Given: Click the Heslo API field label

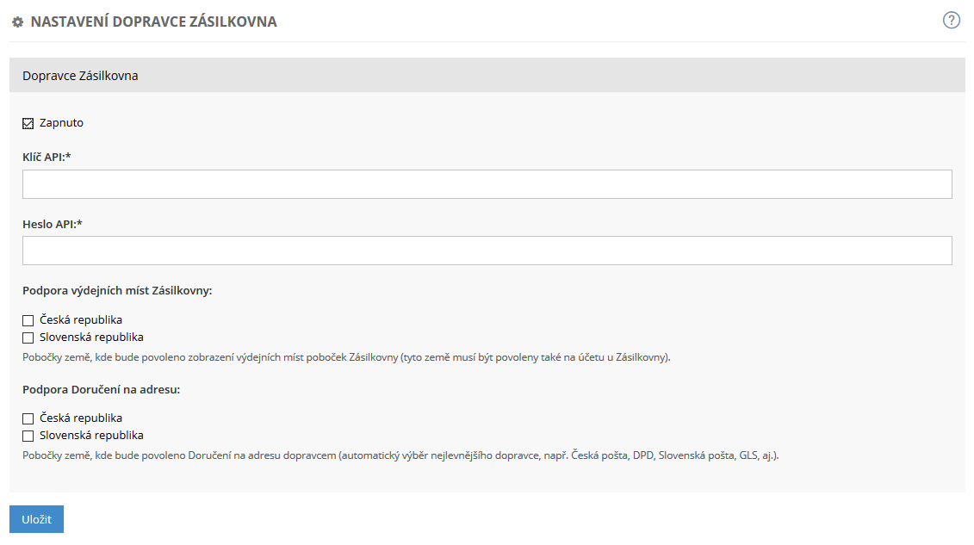Looking at the screenshot, I should (53, 224).
